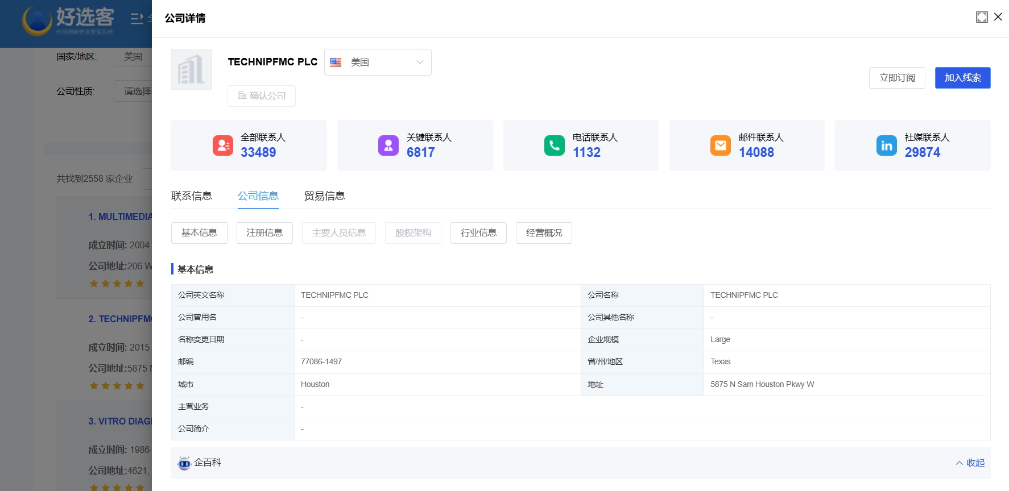
Task: Click the 公司英文名称 value TECHNIPFMC PLC
Action: pyautogui.click(x=334, y=295)
